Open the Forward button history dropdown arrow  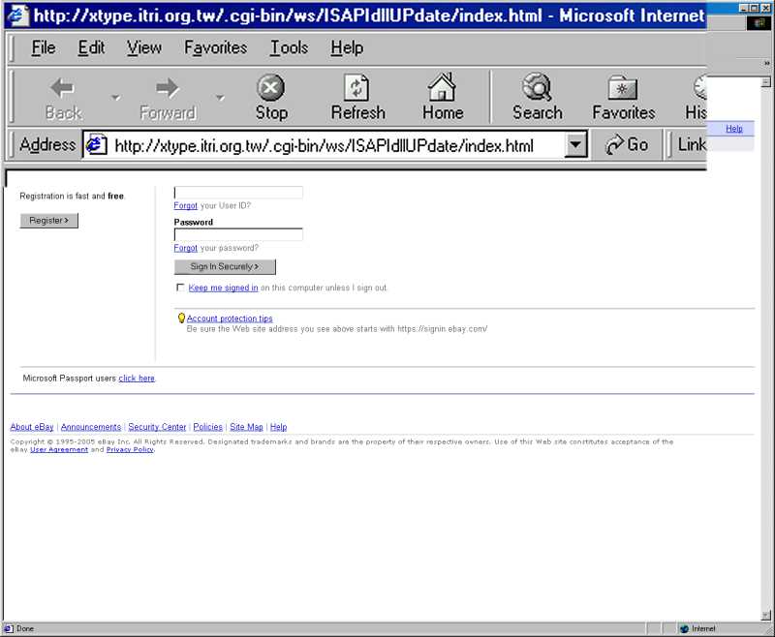(x=220, y=98)
